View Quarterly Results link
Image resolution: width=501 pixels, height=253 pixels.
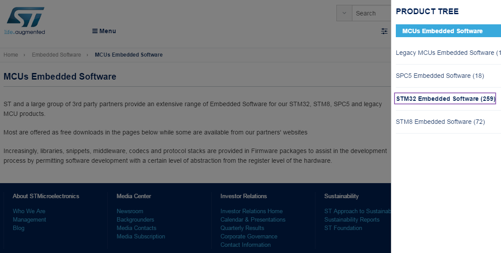[x=242, y=228]
